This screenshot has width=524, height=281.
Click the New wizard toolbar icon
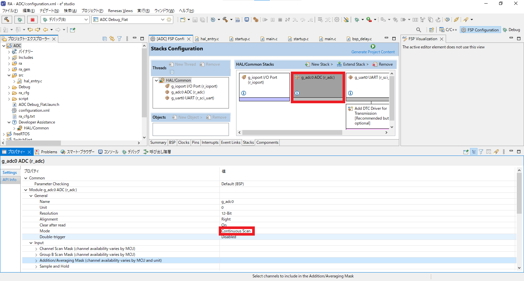point(183,20)
